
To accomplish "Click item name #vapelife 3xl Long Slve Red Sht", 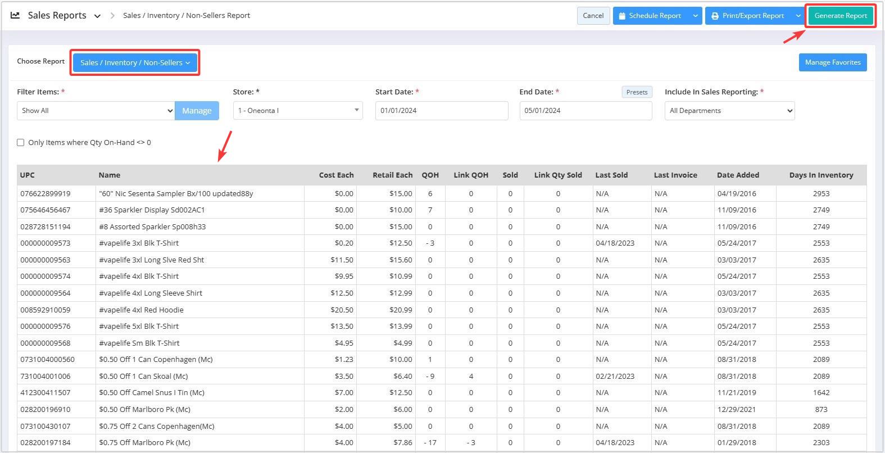I will (151, 260).
